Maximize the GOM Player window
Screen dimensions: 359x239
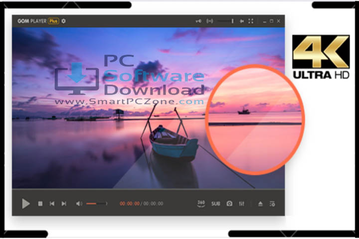[x=272, y=21]
